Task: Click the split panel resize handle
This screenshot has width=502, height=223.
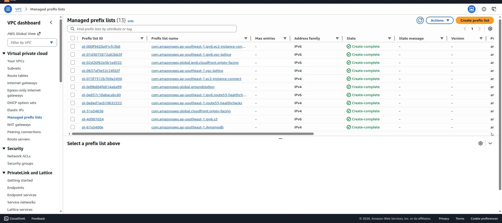Action: point(281,139)
